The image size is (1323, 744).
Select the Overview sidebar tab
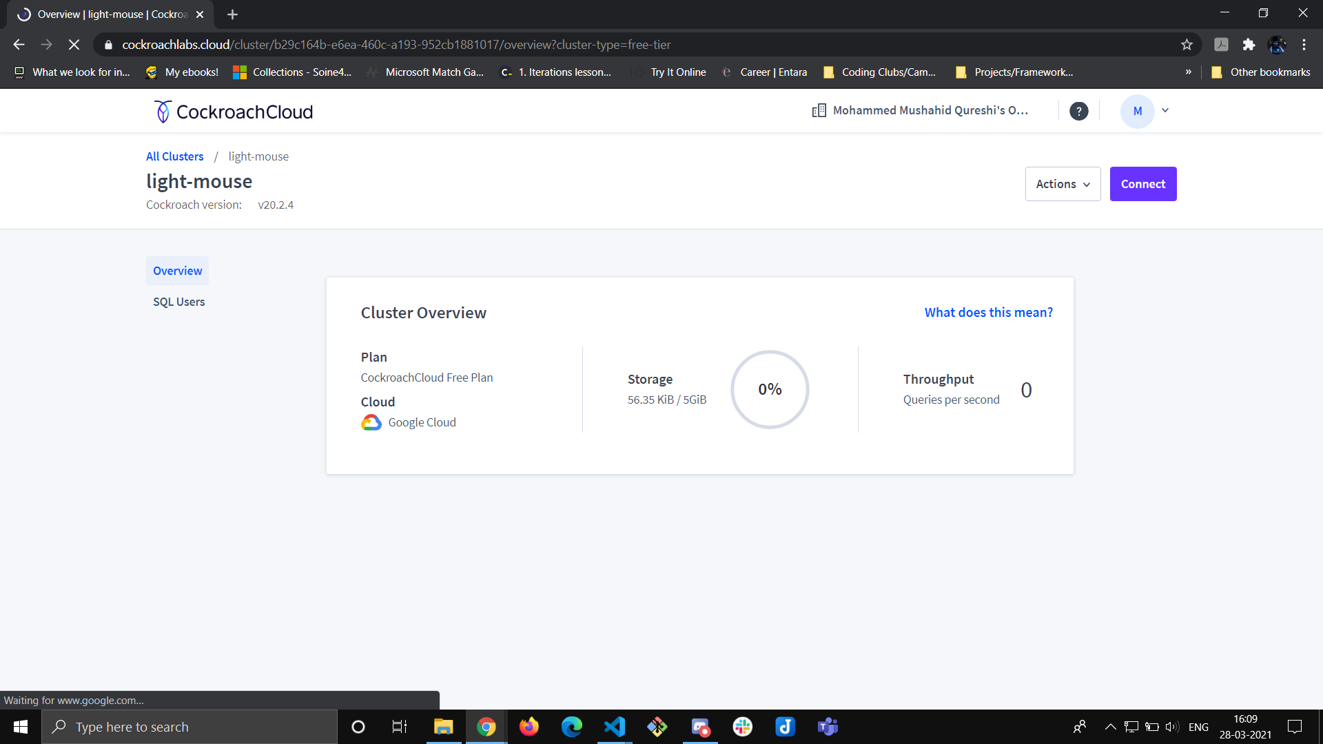click(x=177, y=271)
